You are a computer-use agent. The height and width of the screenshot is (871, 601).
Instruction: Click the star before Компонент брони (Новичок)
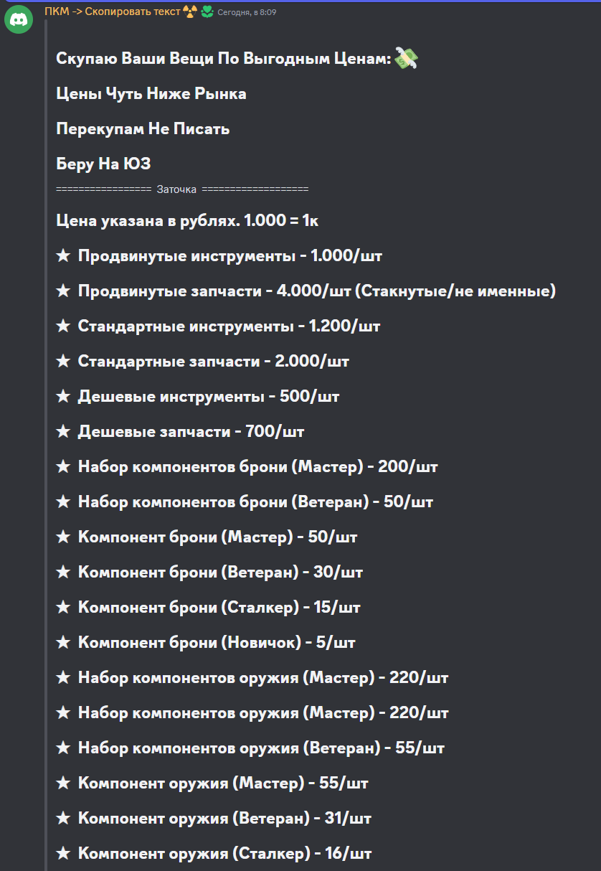(63, 643)
